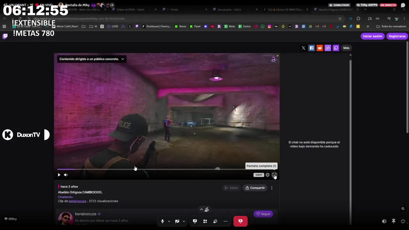The width and height of the screenshot is (409, 230).
Task: Share the clip on Facebook
Action: (x=312, y=48)
